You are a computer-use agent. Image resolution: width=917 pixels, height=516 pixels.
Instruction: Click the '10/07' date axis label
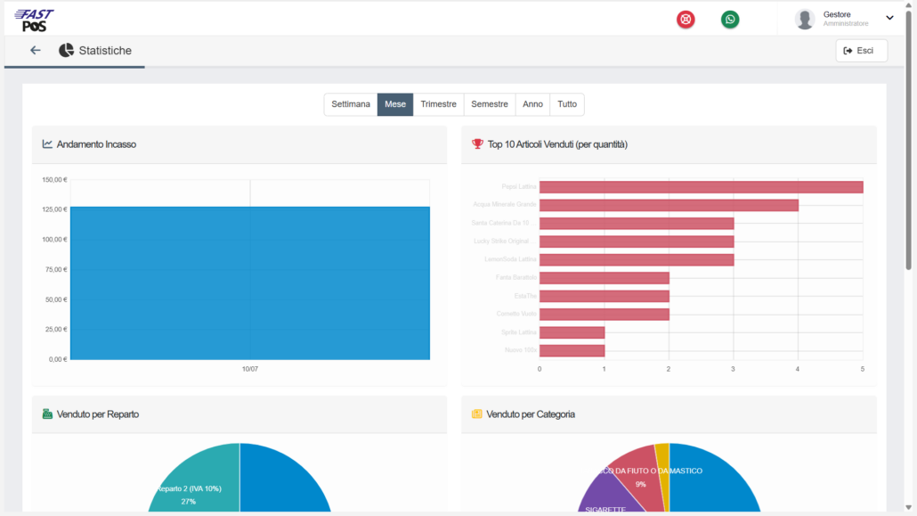(249, 369)
